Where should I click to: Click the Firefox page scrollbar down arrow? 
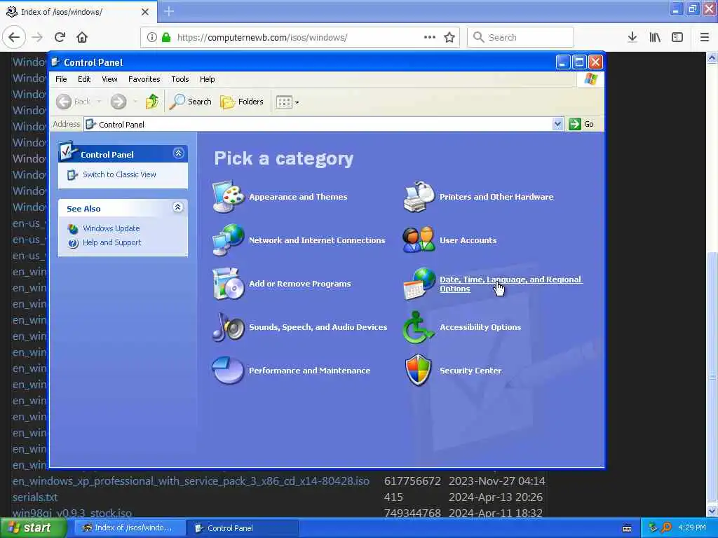[x=712, y=511]
